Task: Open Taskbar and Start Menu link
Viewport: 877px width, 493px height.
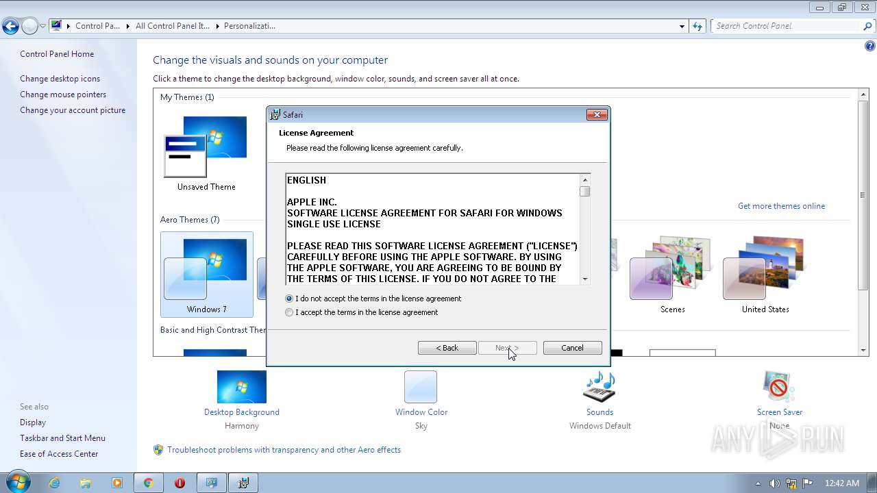Action: coord(62,438)
